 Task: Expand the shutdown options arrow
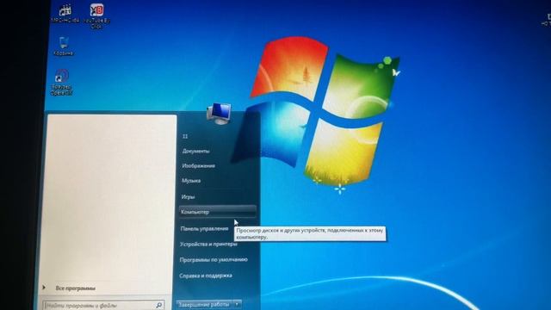tap(238, 304)
